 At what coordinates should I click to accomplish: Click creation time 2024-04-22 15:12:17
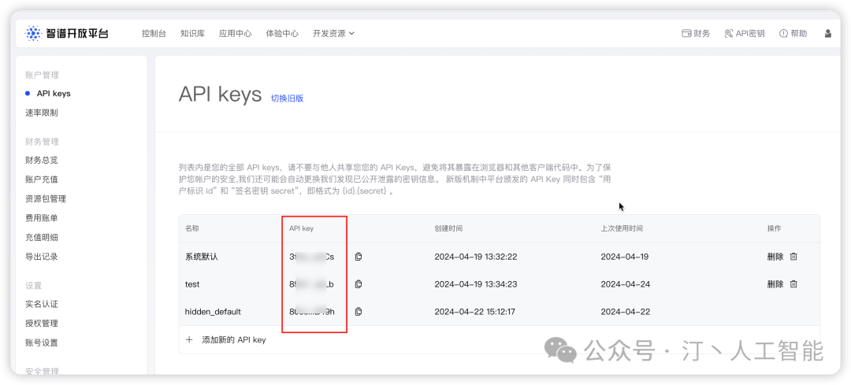475,312
